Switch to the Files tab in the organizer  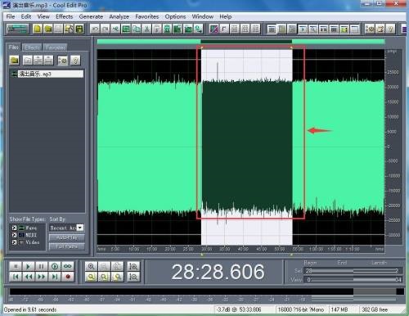13,47
